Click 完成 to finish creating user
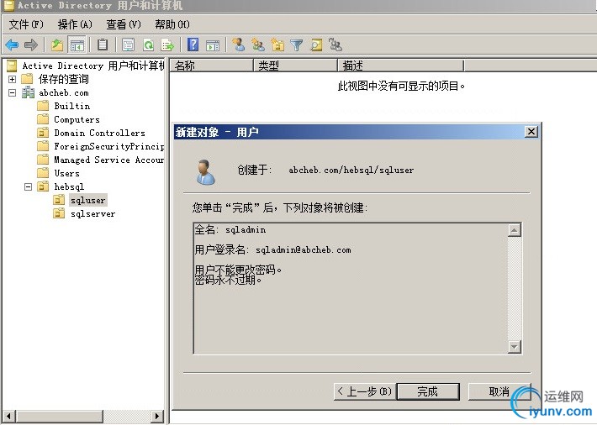This screenshot has width=597, height=425. click(x=428, y=391)
